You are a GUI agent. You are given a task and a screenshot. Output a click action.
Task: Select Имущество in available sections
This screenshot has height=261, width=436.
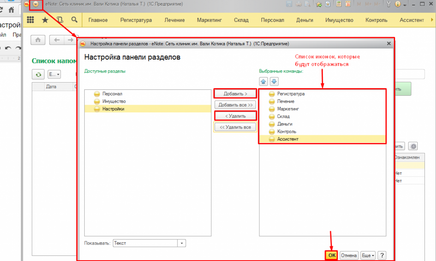(148, 101)
